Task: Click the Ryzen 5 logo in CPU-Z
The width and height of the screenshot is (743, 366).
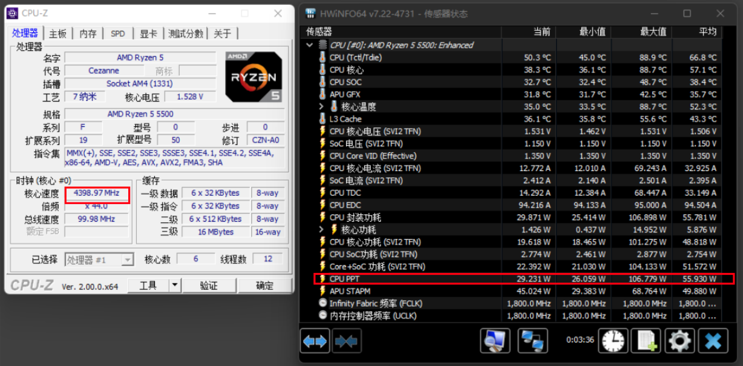Action: pos(254,76)
